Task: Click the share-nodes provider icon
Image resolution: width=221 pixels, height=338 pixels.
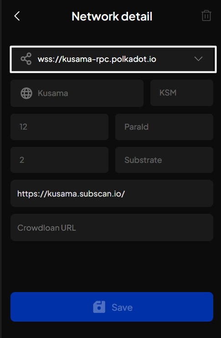Action: [26, 59]
